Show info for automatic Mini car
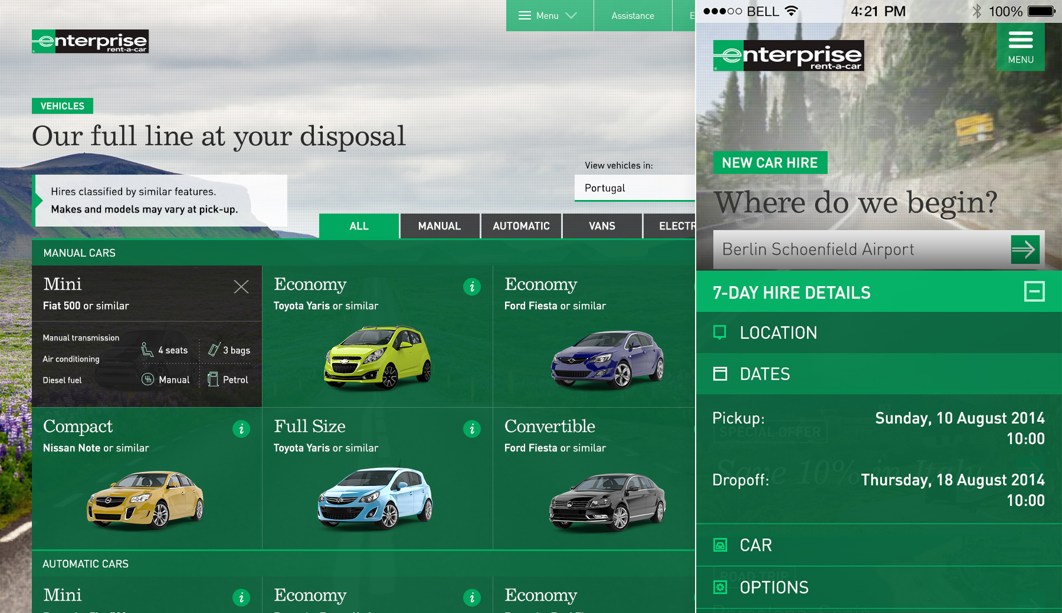 pyautogui.click(x=241, y=598)
